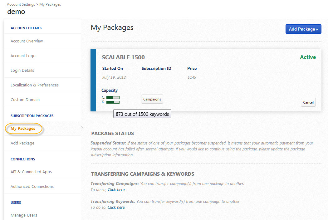This screenshot has width=328, height=220.
Task: Click the campaigns capacity bar
Action: pyautogui.click(x=113, y=98)
